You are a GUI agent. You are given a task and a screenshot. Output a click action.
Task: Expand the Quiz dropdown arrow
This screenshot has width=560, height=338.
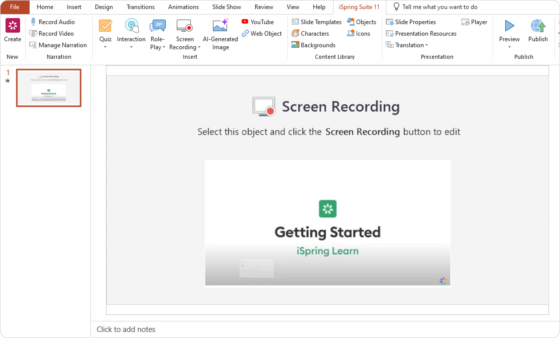[105, 47]
